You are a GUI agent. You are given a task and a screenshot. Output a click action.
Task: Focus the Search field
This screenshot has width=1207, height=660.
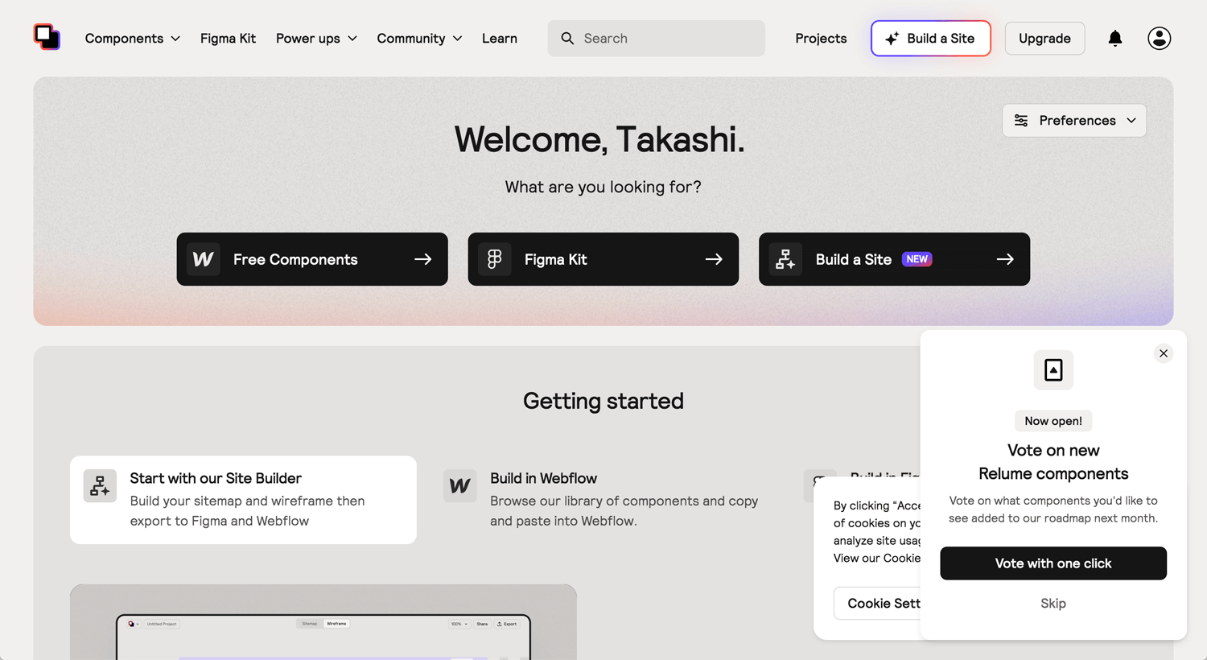657,39
